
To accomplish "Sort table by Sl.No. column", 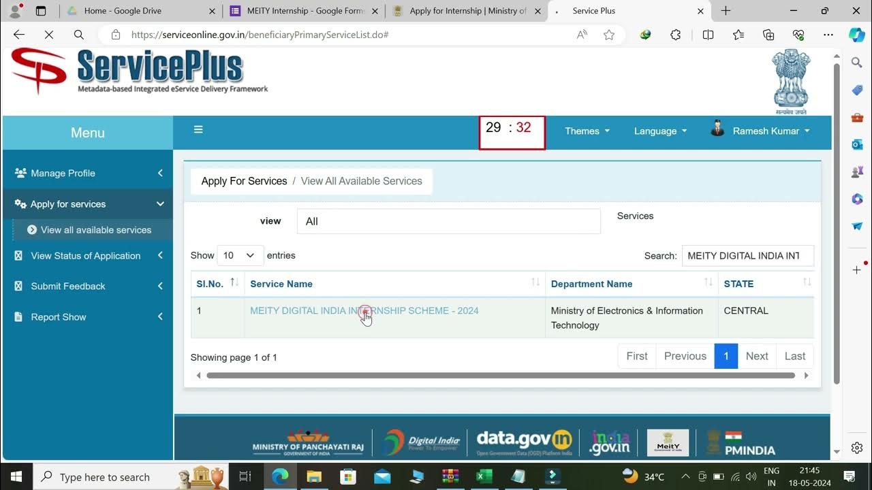I will (217, 283).
